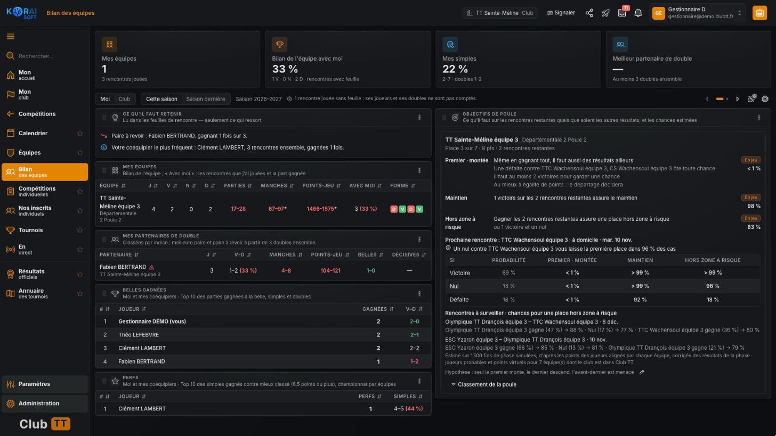Open the TT Sainte-Méline club selector
Screen dimensions: 776x436
[x=499, y=13]
